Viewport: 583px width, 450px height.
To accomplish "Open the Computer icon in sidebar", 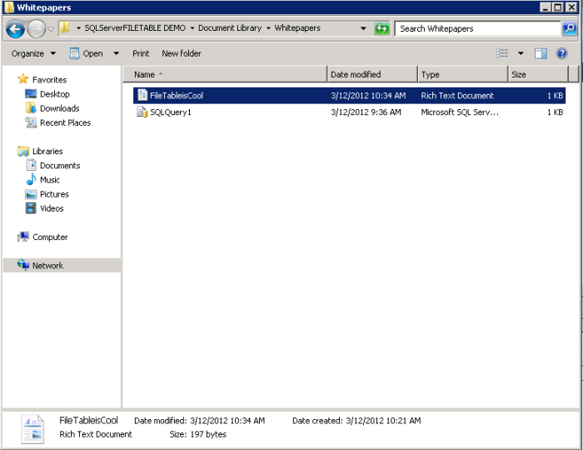I will coord(23,237).
